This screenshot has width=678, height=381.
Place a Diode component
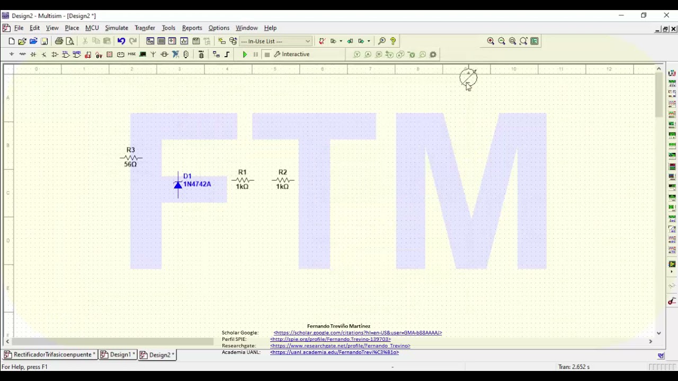click(x=33, y=55)
